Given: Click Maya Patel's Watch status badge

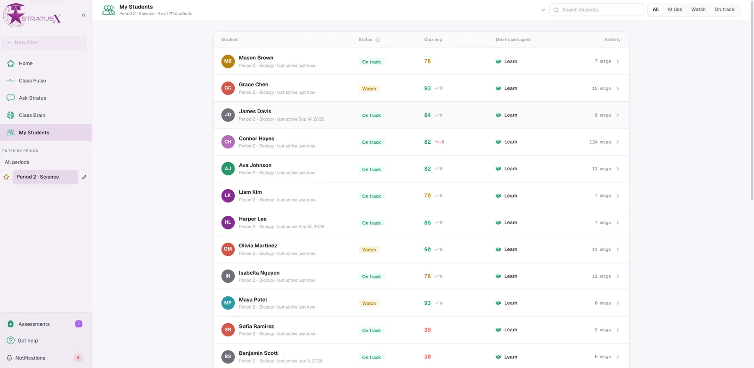Looking at the screenshot, I should point(369,303).
